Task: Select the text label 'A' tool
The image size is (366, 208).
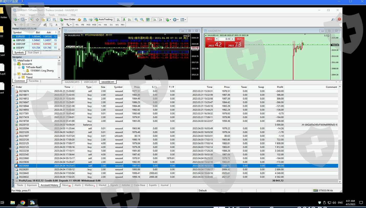Action: (56, 25)
